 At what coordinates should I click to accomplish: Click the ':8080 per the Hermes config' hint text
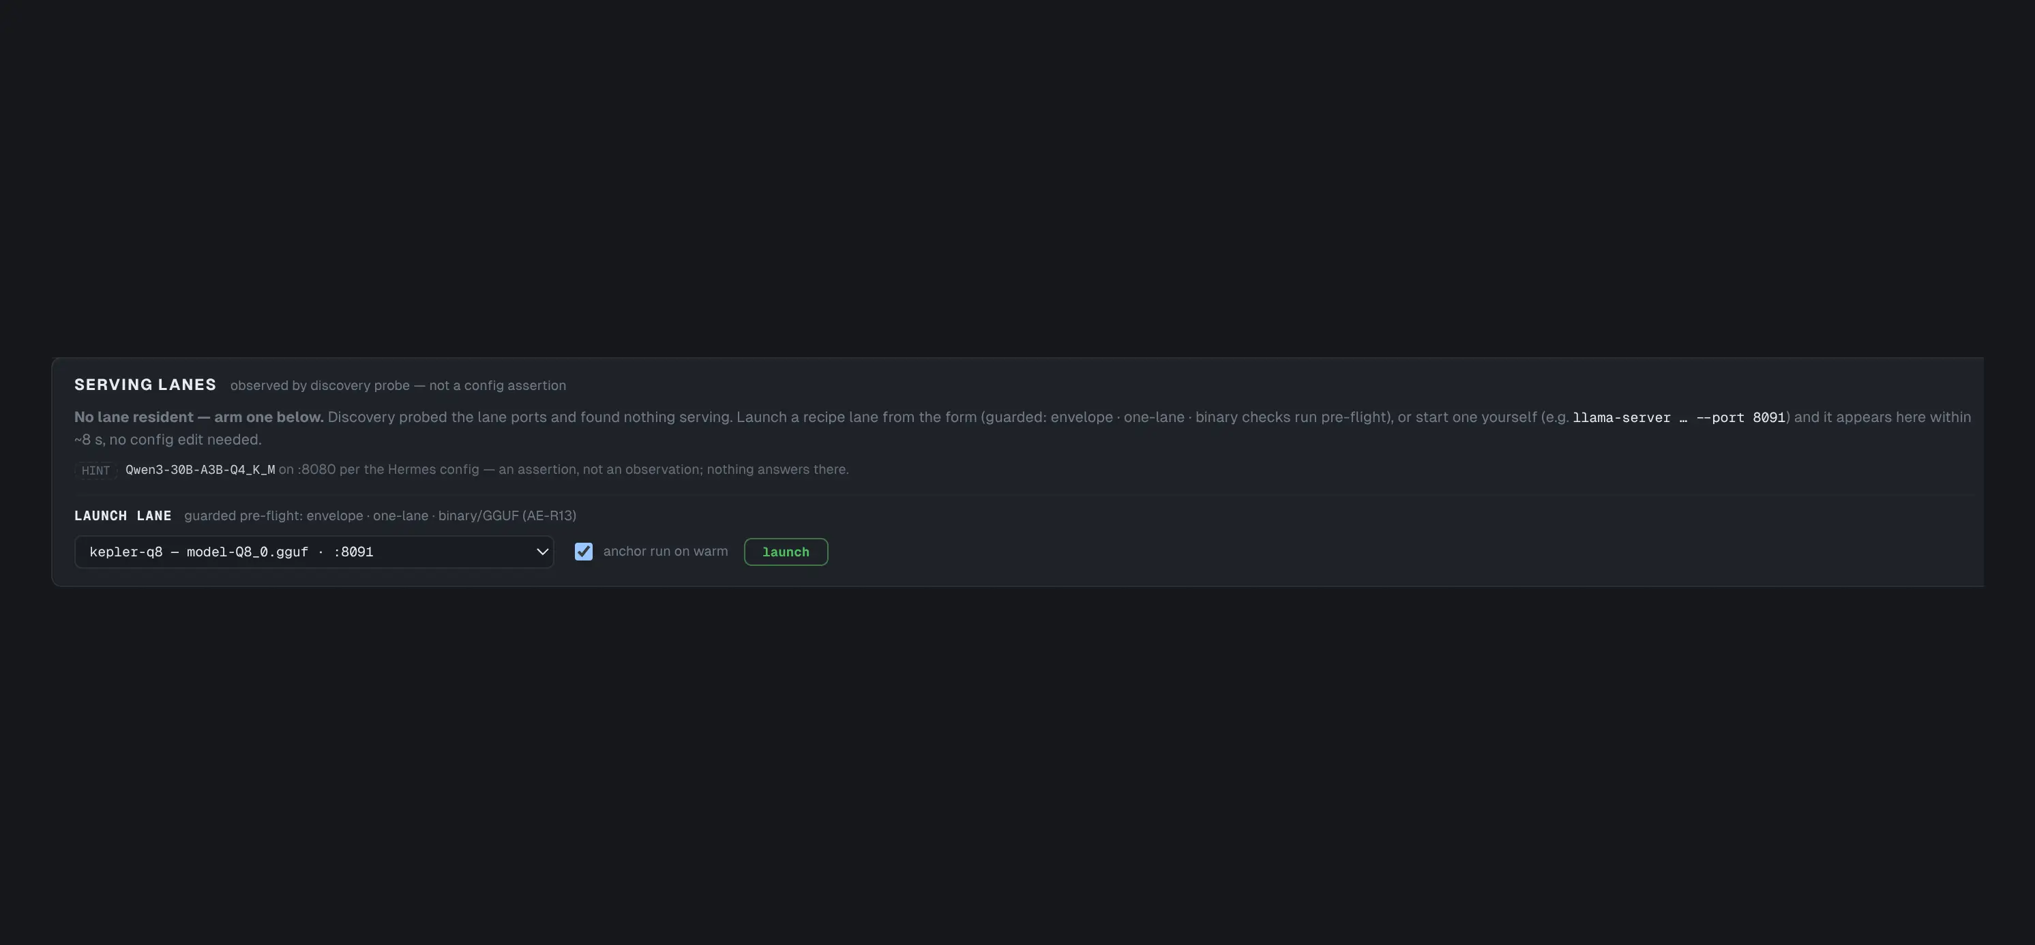(x=388, y=469)
